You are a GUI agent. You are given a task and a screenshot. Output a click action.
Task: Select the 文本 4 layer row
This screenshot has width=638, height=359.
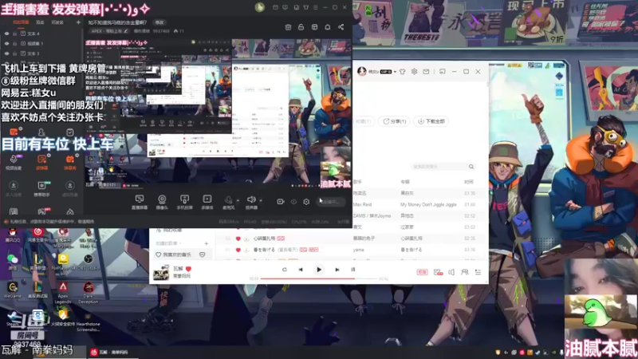point(42,34)
